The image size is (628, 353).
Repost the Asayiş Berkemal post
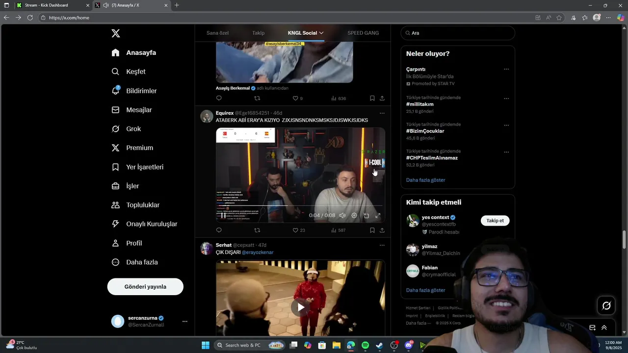tap(257, 98)
